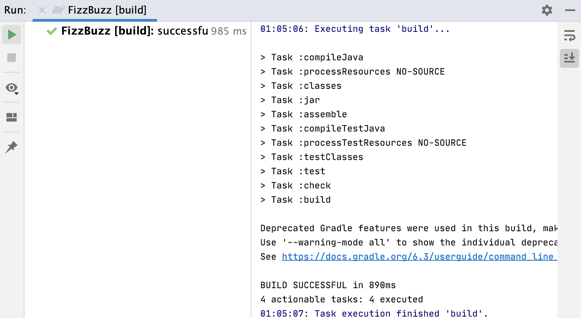The image size is (581, 318).
Task: Click the Stop process icon
Action: (11, 58)
